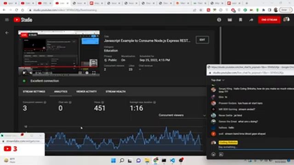Click info icon beside Concurrent viewers metric
The height and width of the screenshot is (165, 294).
point(45,102)
